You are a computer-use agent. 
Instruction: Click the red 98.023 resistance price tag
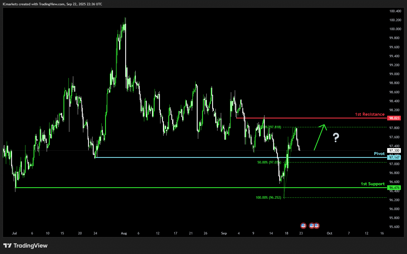coord(394,118)
